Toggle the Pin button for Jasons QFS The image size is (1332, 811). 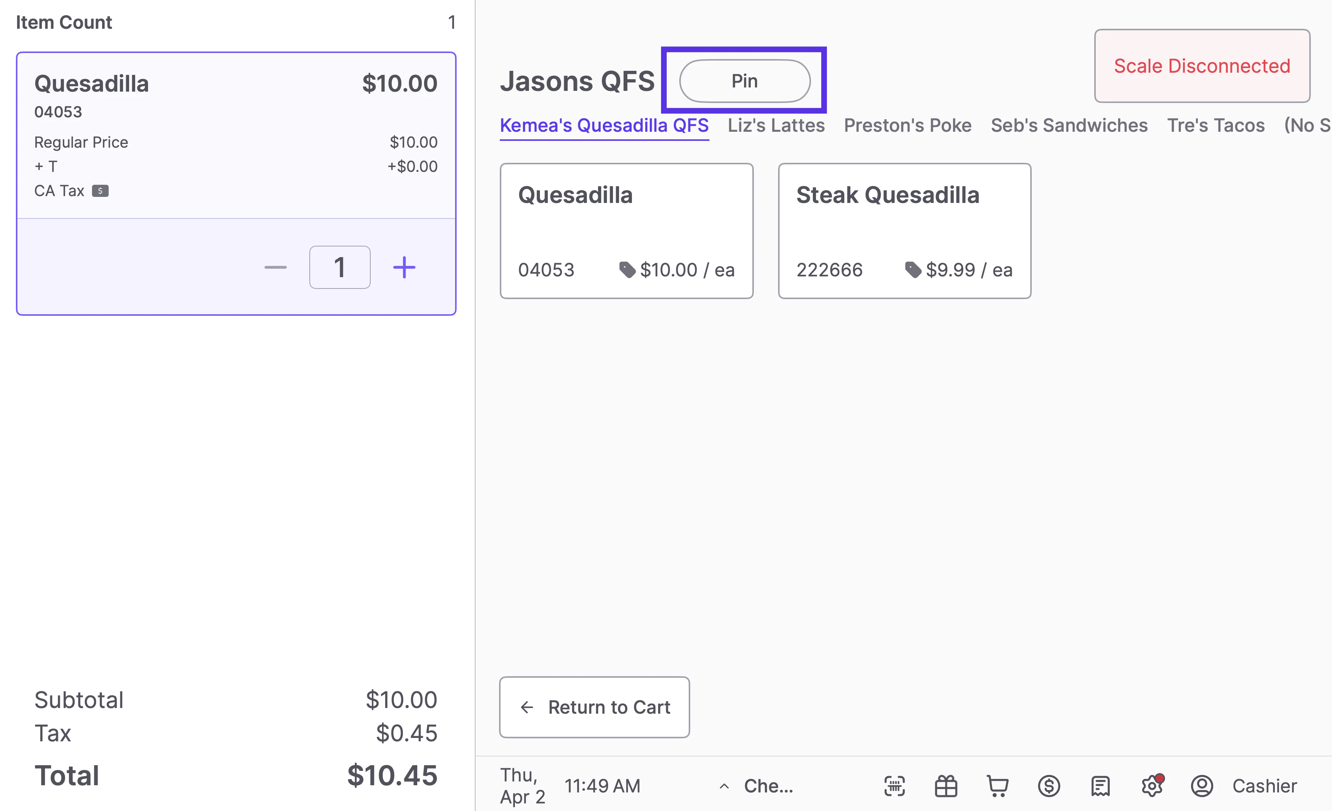coord(744,81)
